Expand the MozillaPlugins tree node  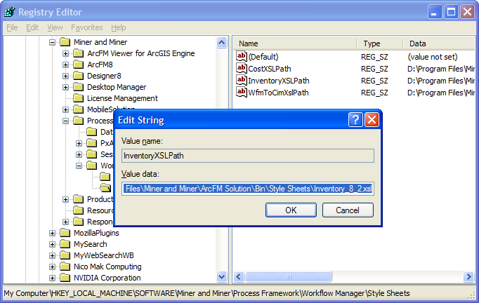(x=52, y=233)
